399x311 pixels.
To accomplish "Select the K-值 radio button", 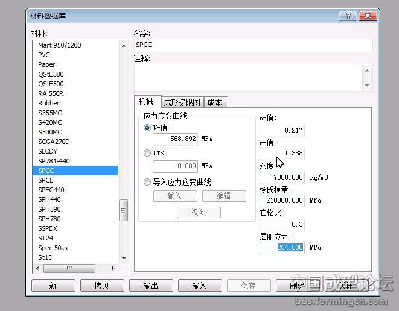I will 147,128.
